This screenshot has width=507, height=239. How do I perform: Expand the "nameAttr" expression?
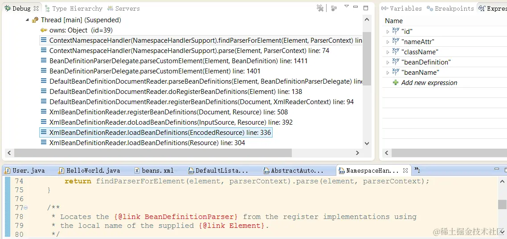pos(388,42)
